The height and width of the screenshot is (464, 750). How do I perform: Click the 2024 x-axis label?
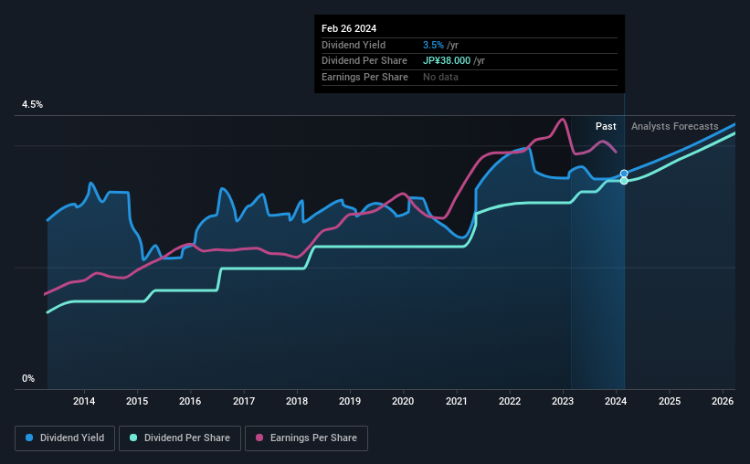[x=616, y=401]
